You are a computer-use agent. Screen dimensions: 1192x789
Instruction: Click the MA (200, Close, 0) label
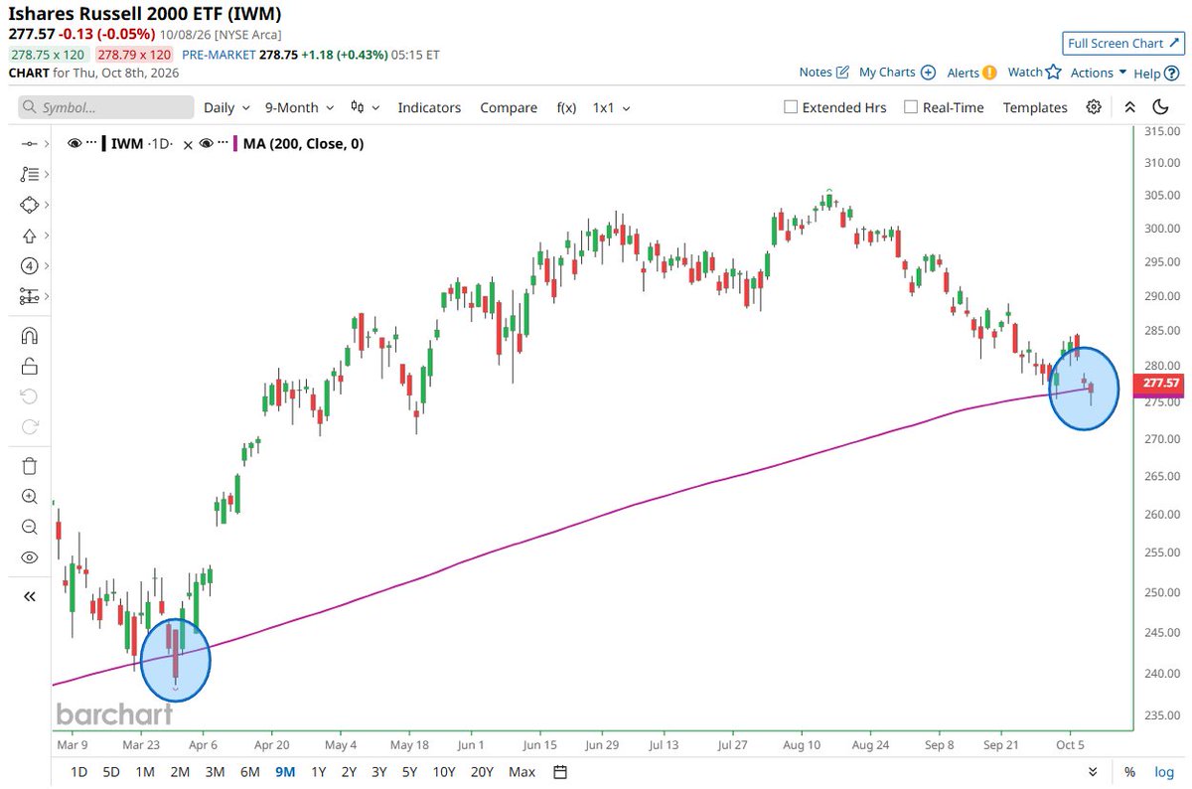tap(304, 144)
